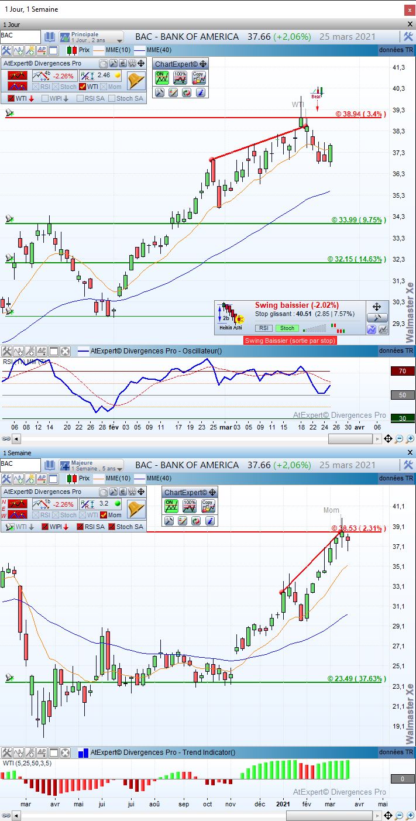This screenshot has height=821, width=416.
Task: Click the red Swing Baissier (sortie par stop) label
Action: [x=290, y=340]
